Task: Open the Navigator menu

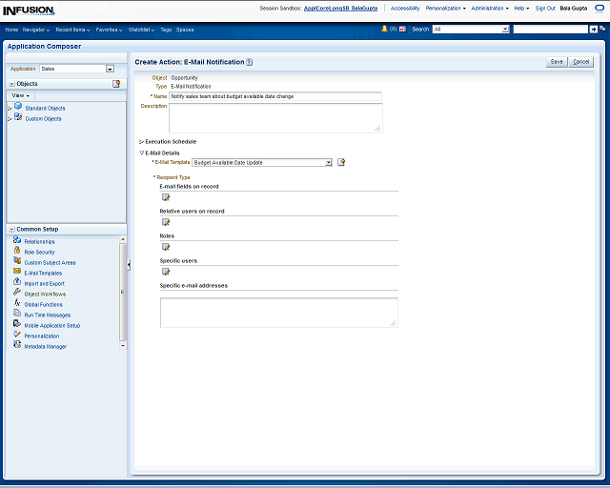Action: [36, 30]
